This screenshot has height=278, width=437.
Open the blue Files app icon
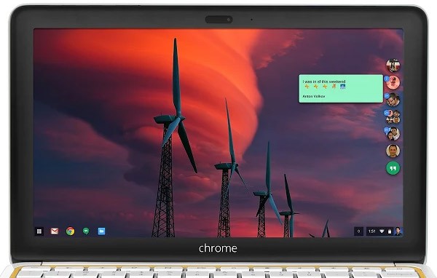pyautogui.click(x=101, y=231)
